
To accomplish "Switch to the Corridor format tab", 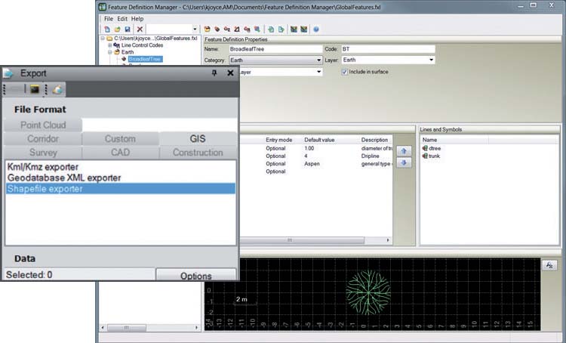I will (43, 139).
